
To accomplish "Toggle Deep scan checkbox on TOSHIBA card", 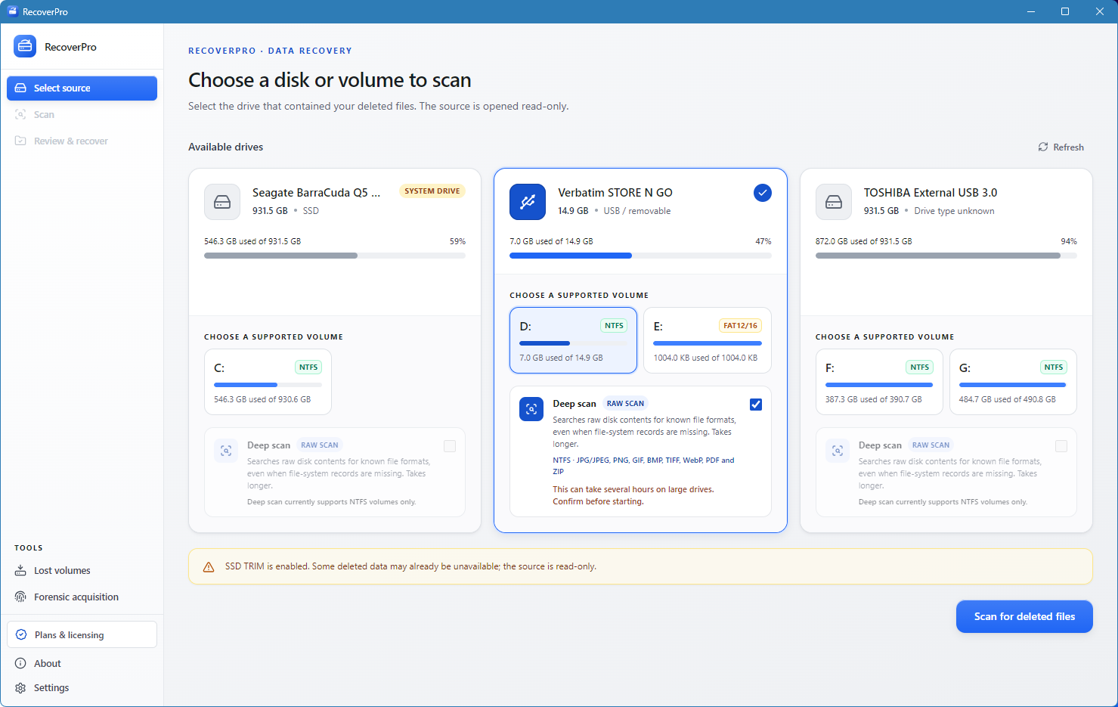I will pyautogui.click(x=1061, y=446).
